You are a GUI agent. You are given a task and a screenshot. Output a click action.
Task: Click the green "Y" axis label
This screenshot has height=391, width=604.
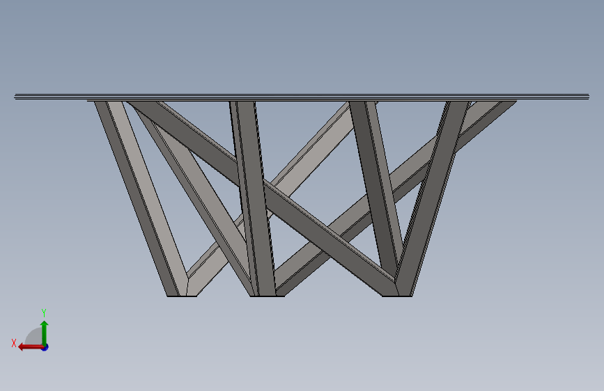pos(44,312)
